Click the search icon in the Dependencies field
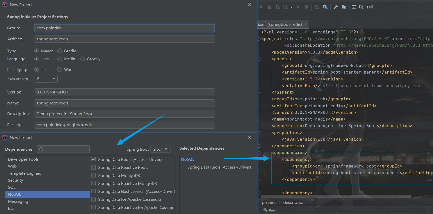This screenshot has width=433, height=214. coord(41,149)
